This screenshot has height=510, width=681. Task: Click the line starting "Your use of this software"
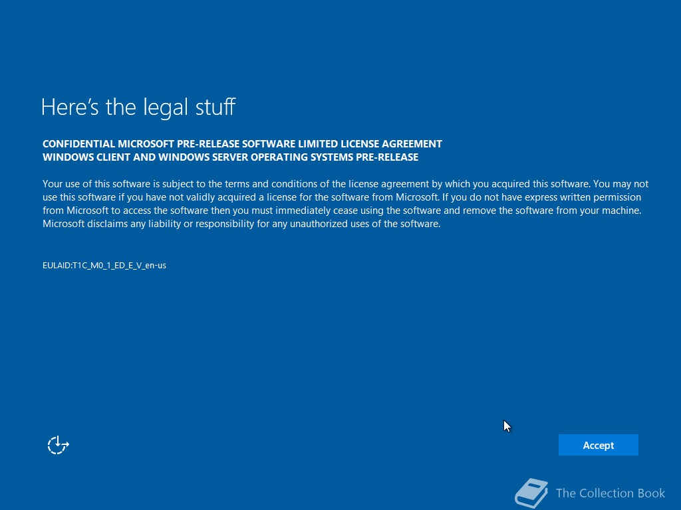tap(345, 184)
